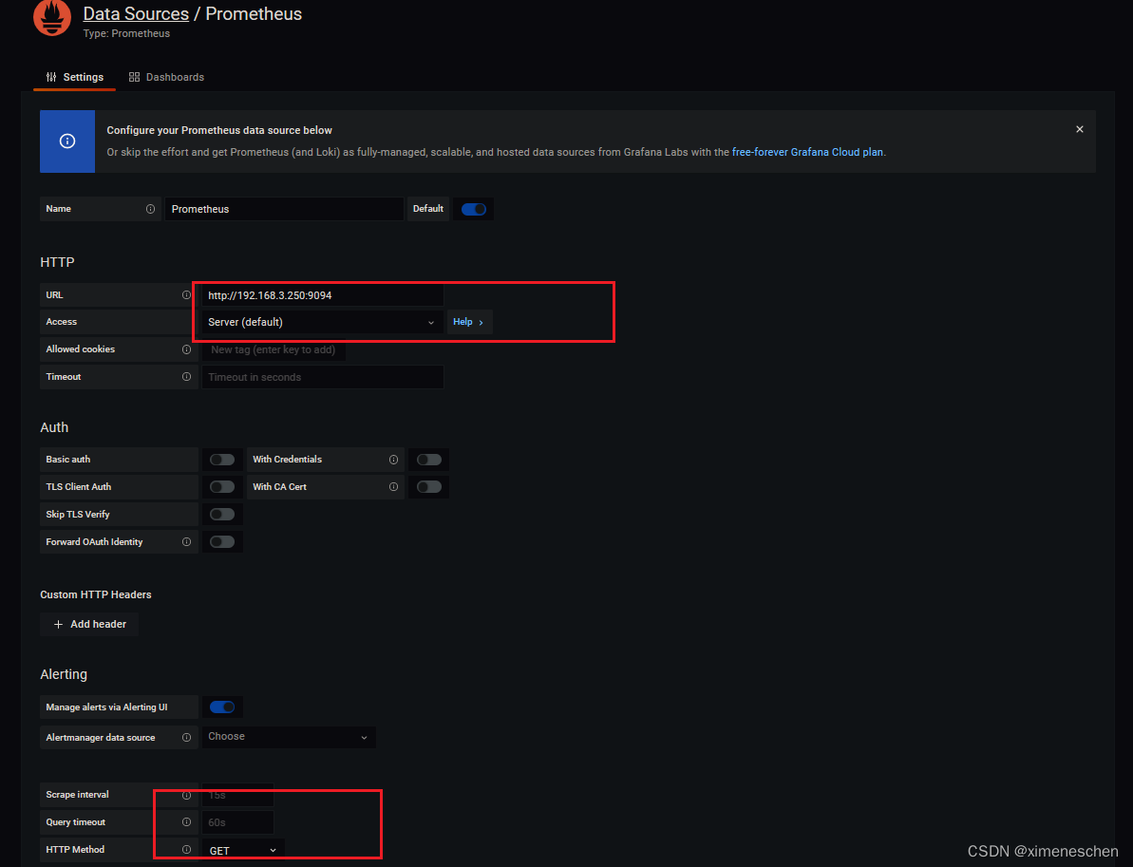Click the info icon next to Timeout
This screenshot has width=1133, height=867.
click(x=186, y=376)
